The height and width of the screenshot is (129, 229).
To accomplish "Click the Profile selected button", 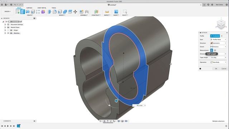I will pyautogui.click(x=215, y=36).
